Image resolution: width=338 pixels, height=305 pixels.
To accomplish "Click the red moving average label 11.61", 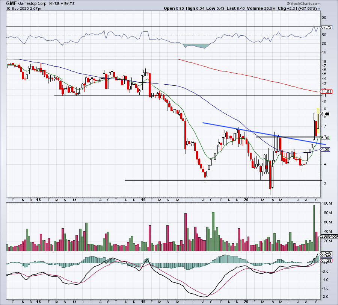I will coord(327,92).
